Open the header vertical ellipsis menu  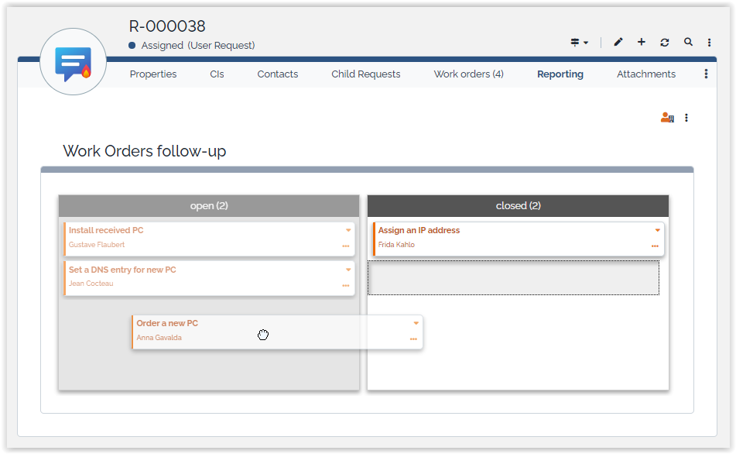click(710, 43)
